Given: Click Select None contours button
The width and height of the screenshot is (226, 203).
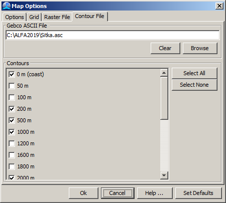Looking at the screenshot, I should [194, 85].
